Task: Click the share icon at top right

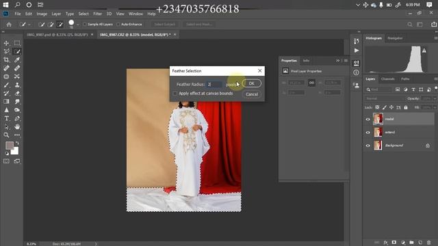Action: (x=434, y=25)
